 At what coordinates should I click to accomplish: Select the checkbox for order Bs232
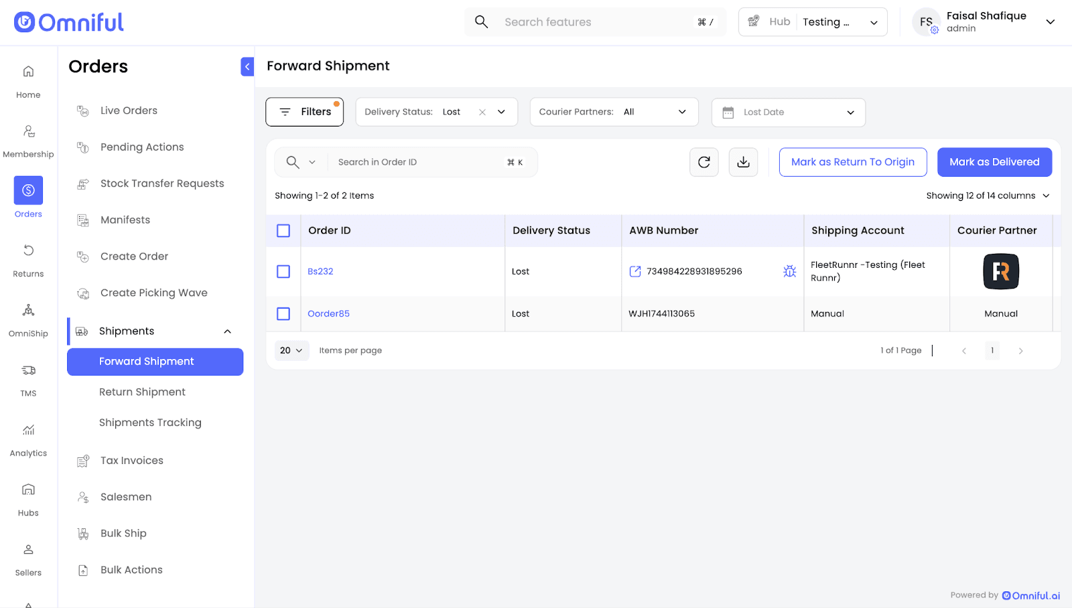pyautogui.click(x=283, y=272)
